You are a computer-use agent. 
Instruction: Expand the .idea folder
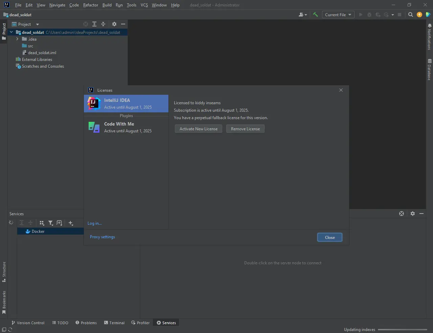pos(17,39)
